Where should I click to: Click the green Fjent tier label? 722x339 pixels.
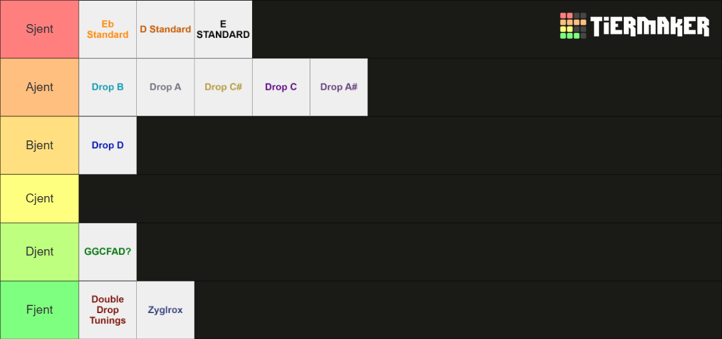click(x=40, y=310)
